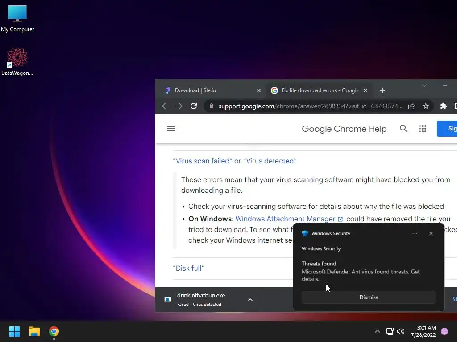Open notification options three dots
Viewport: 457px width, 342px height.
pyautogui.click(x=415, y=233)
